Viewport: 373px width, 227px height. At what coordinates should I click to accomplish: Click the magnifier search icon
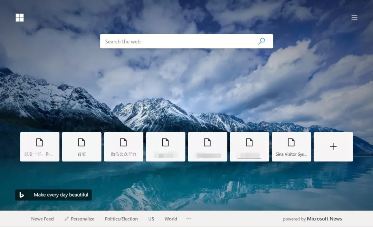pos(261,41)
